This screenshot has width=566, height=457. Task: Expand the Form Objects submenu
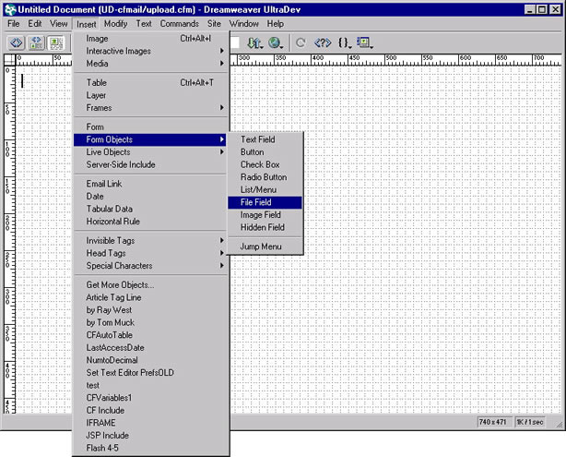pos(150,139)
